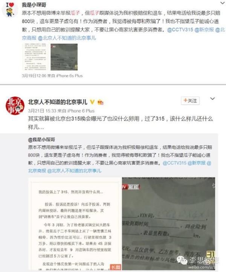The width and height of the screenshot is (226, 272).
Task: Expand the top post options chevron
Action: 222,3
